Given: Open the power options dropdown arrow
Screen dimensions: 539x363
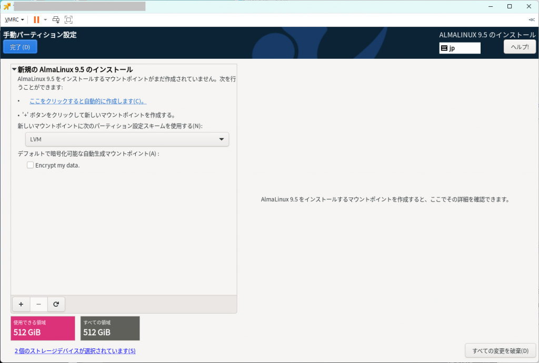Looking at the screenshot, I should 45,19.
